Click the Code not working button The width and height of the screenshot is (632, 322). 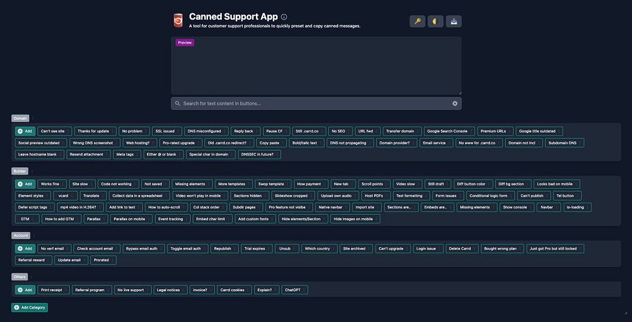[x=118, y=184]
